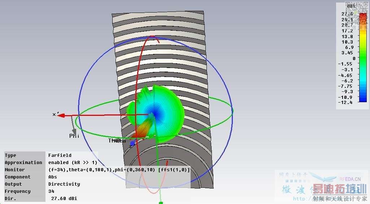Viewport: 370px width, 204px height.
Task: Click the Monitor value starting with (f=34)
Action: [119, 170]
